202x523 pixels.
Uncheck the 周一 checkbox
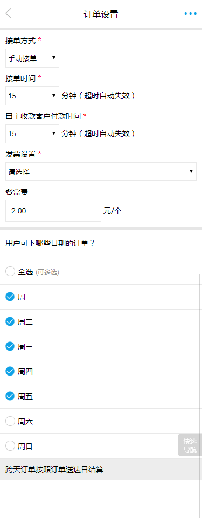10,297
